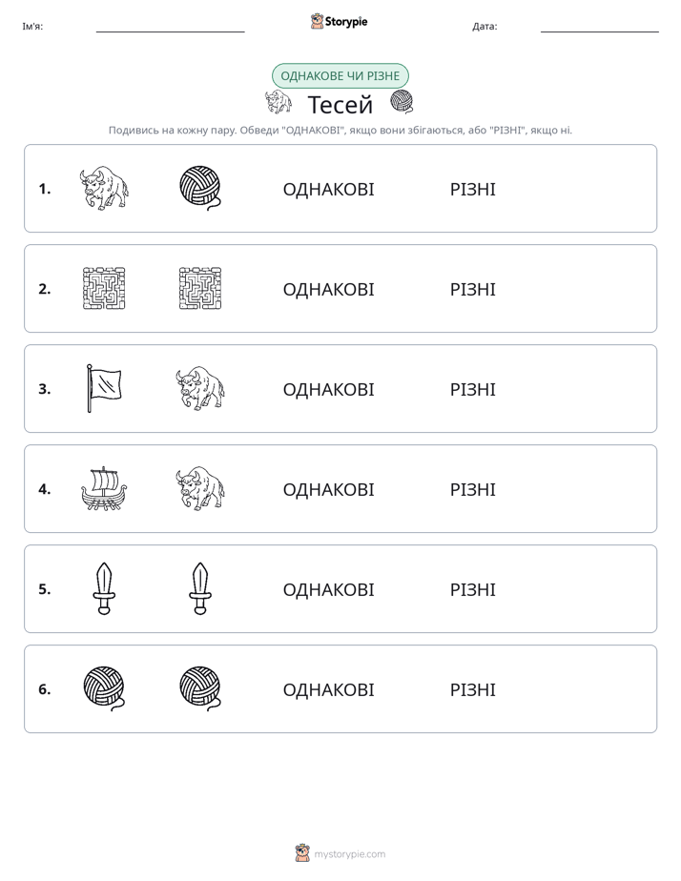This screenshot has height=881, width=681.
Task: Click the Ім'я name line field
Action: pos(170,27)
